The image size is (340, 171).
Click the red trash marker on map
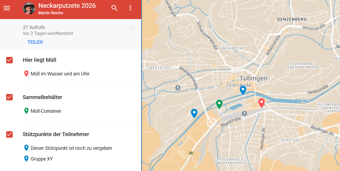point(261,103)
